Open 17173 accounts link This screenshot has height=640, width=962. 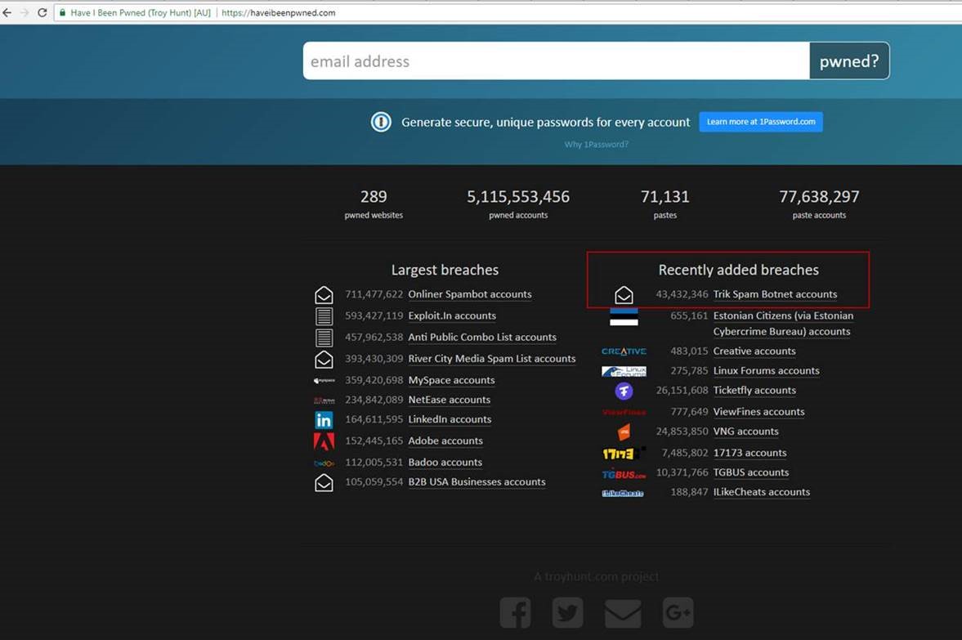(749, 454)
